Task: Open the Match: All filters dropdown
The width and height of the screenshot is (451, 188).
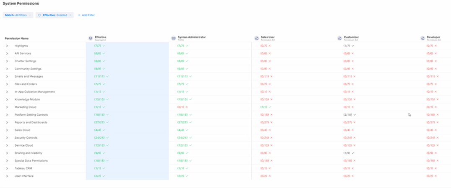Action: [18, 15]
